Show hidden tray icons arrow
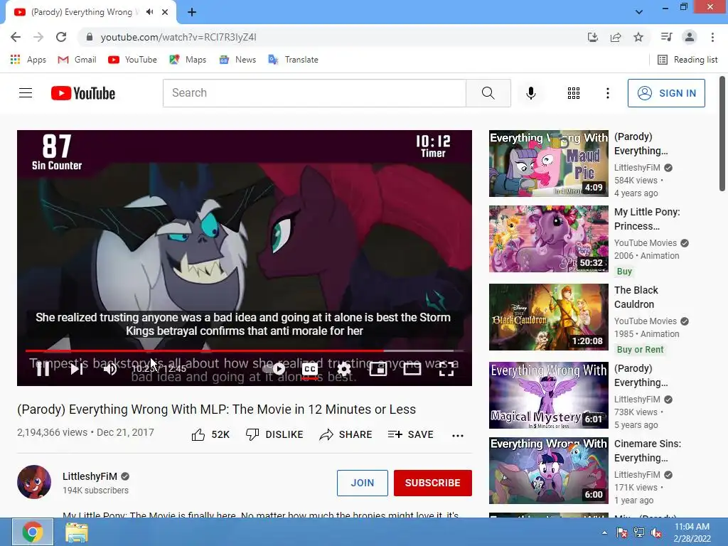Screen dimensions: 728x546 (604, 532)
